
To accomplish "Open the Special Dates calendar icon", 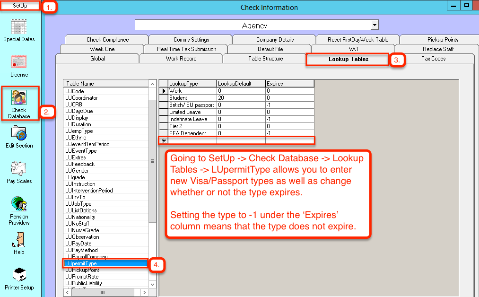I will coord(19,26).
